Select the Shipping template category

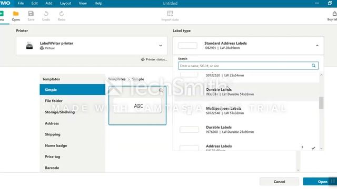tap(73, 134)
